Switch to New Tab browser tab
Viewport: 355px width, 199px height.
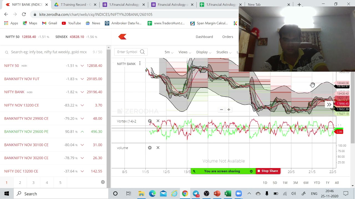(x=268, y=5)
